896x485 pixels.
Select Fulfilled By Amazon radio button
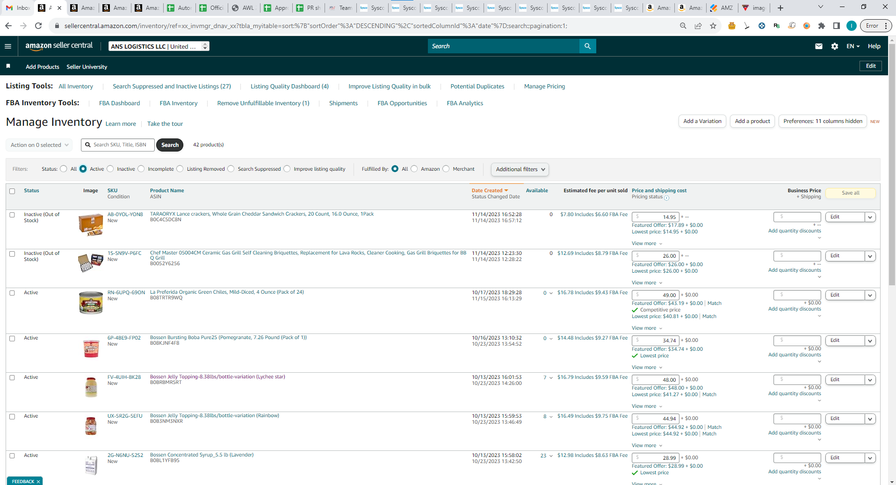point(414,169)
